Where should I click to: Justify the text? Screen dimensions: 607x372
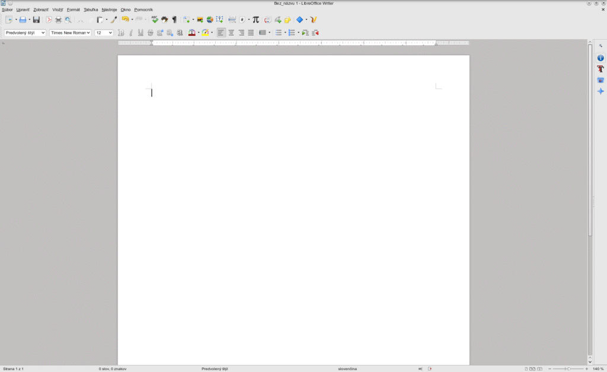point(251,33)
